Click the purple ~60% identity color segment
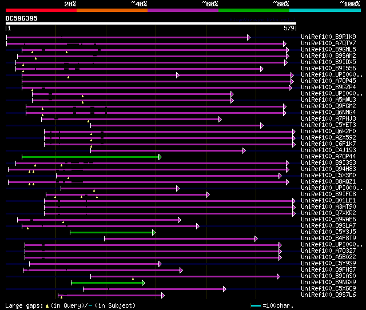Screen dimensions: 366x310 [x=183, y=10]
